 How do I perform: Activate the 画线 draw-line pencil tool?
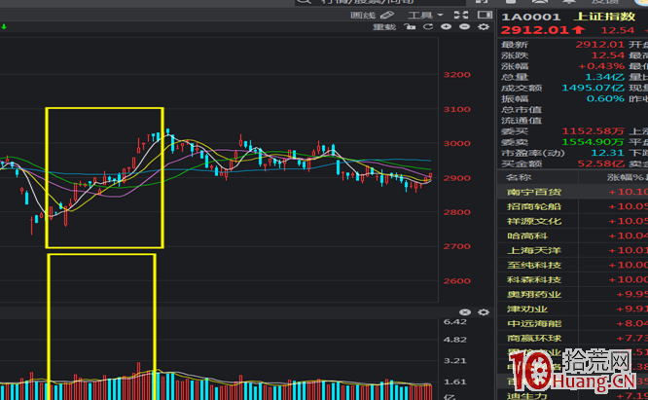coord(372,16)
